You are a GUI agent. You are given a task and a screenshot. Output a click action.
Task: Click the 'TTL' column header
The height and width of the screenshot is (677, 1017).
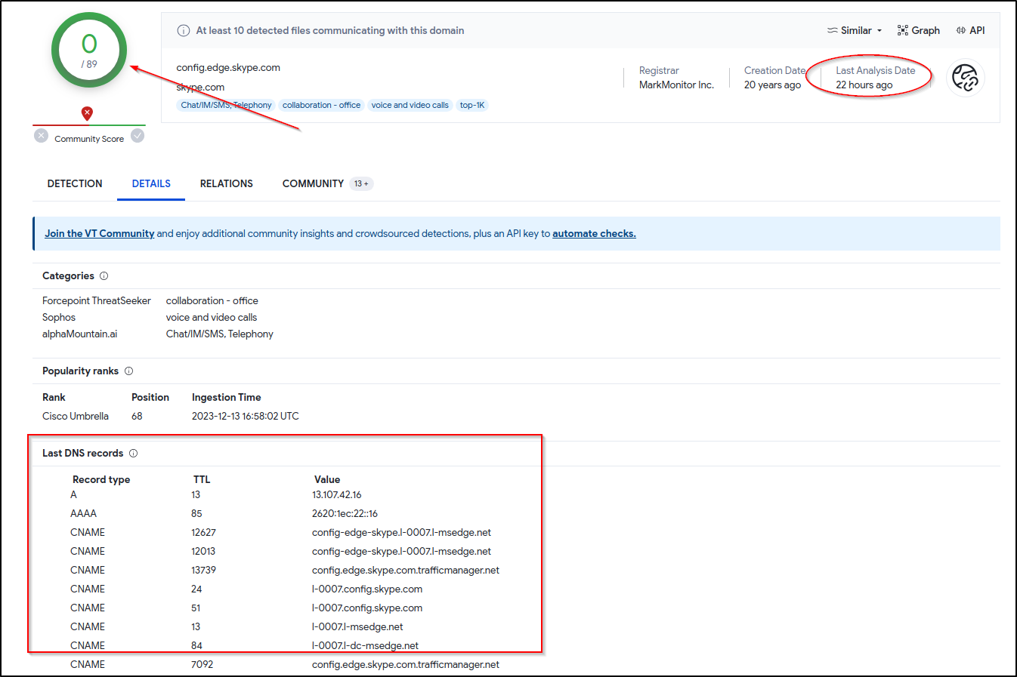(x=202, y=480)
